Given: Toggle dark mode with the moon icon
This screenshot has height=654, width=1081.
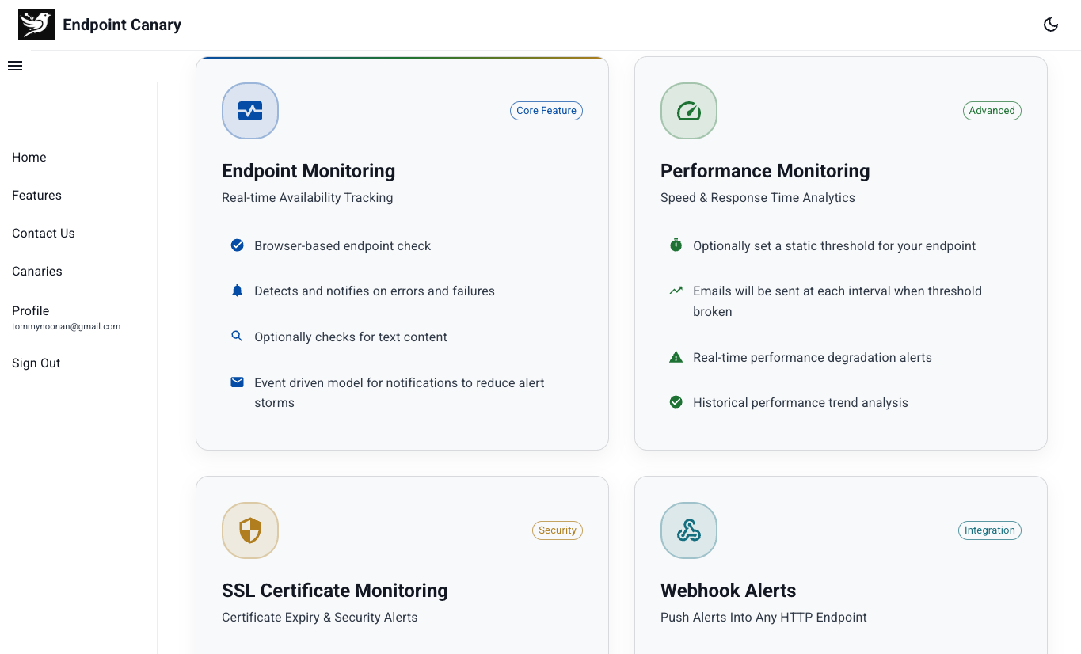Looking at the screenshot, I should [1051, 25].
